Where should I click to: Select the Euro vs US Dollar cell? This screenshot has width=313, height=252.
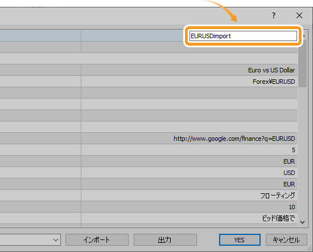click(190, 70)
